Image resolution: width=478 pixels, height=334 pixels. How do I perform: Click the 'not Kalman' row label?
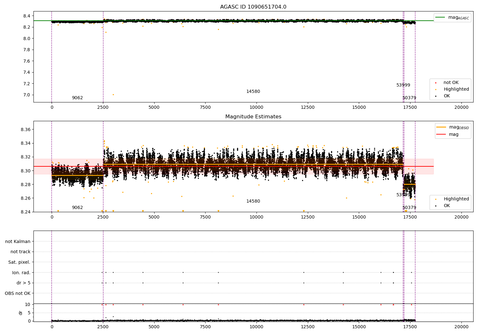[18, 241]
